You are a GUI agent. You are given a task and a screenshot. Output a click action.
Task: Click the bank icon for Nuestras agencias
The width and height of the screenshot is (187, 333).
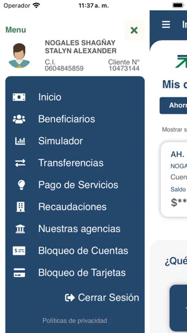(x=20, y=229)
